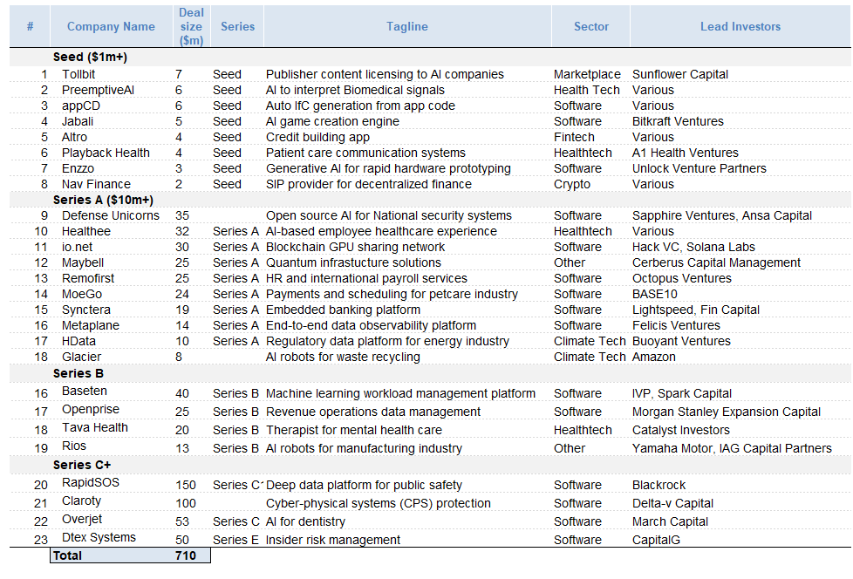Click the 'Nav Finance' cell
Screen dimensions: 853x579
(x=96, y=185)
